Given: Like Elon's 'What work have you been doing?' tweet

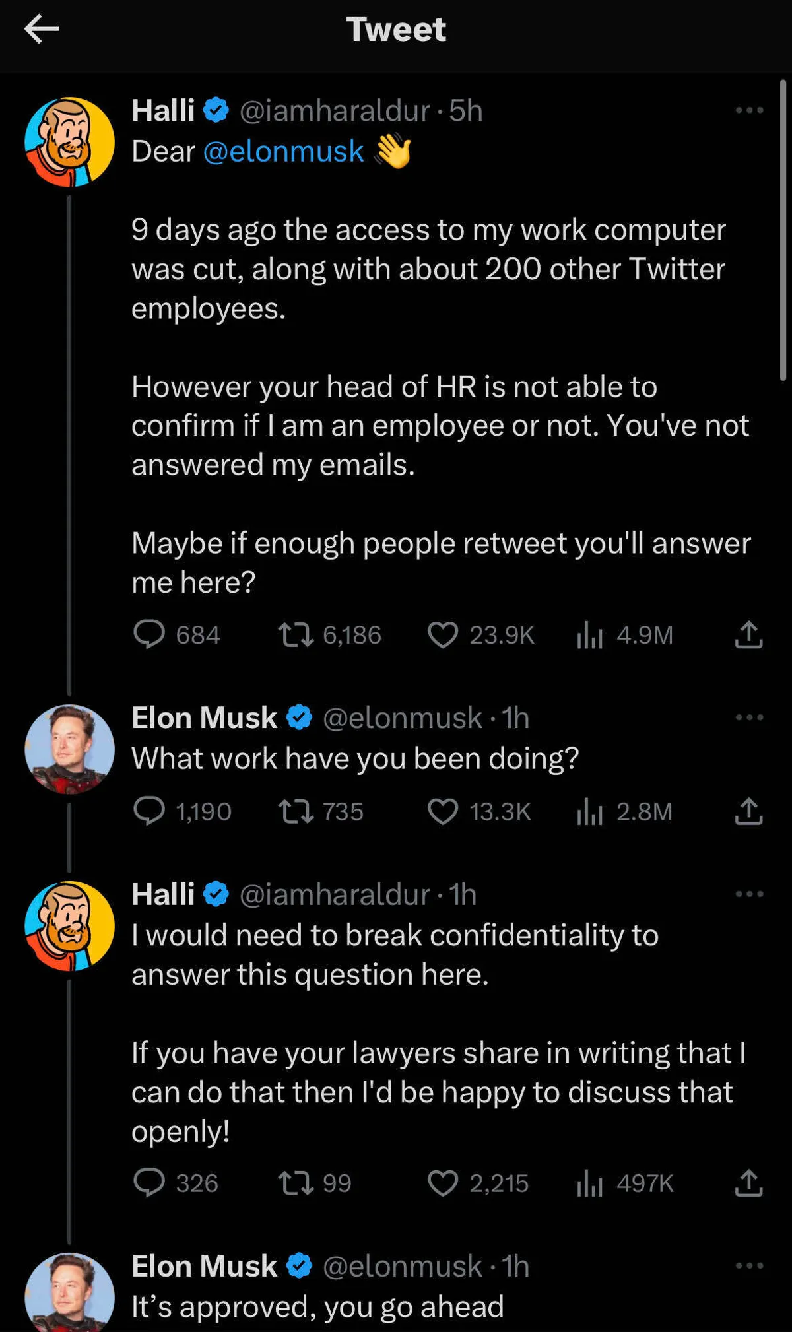Looking at the screenshot, I should click(442, 812).
